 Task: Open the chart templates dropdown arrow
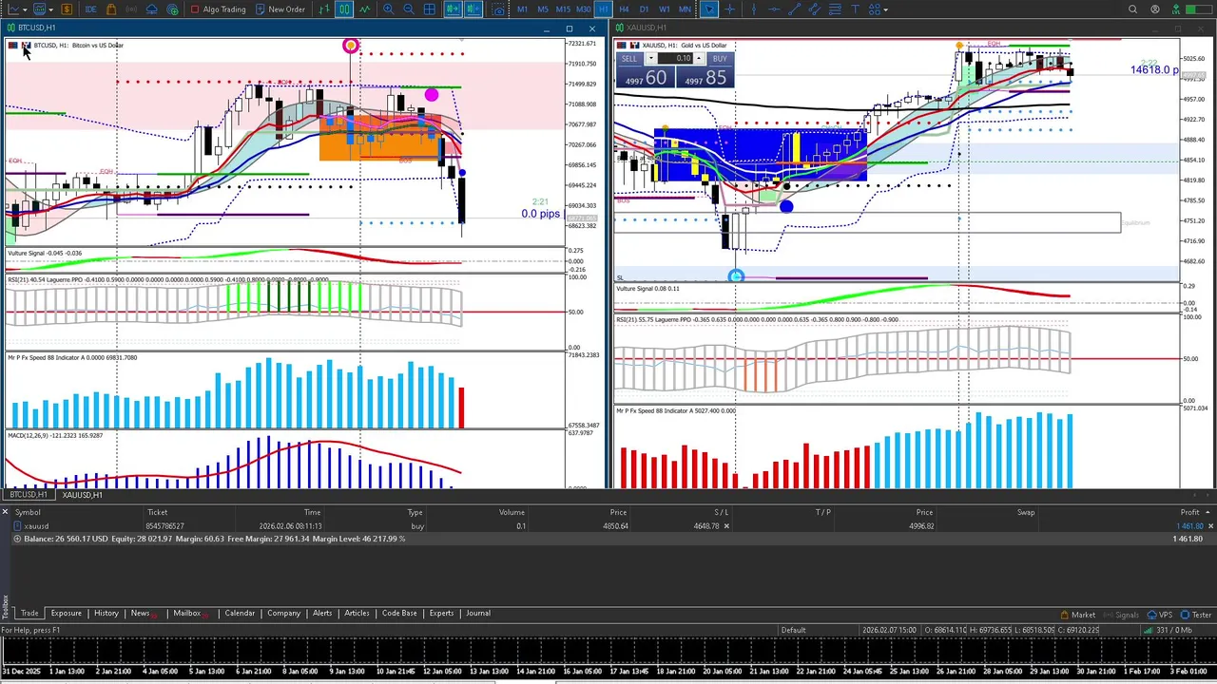(50, 9)
